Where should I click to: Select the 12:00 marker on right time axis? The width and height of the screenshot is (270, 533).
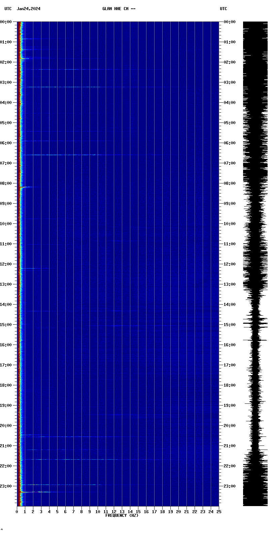[229, 264]
